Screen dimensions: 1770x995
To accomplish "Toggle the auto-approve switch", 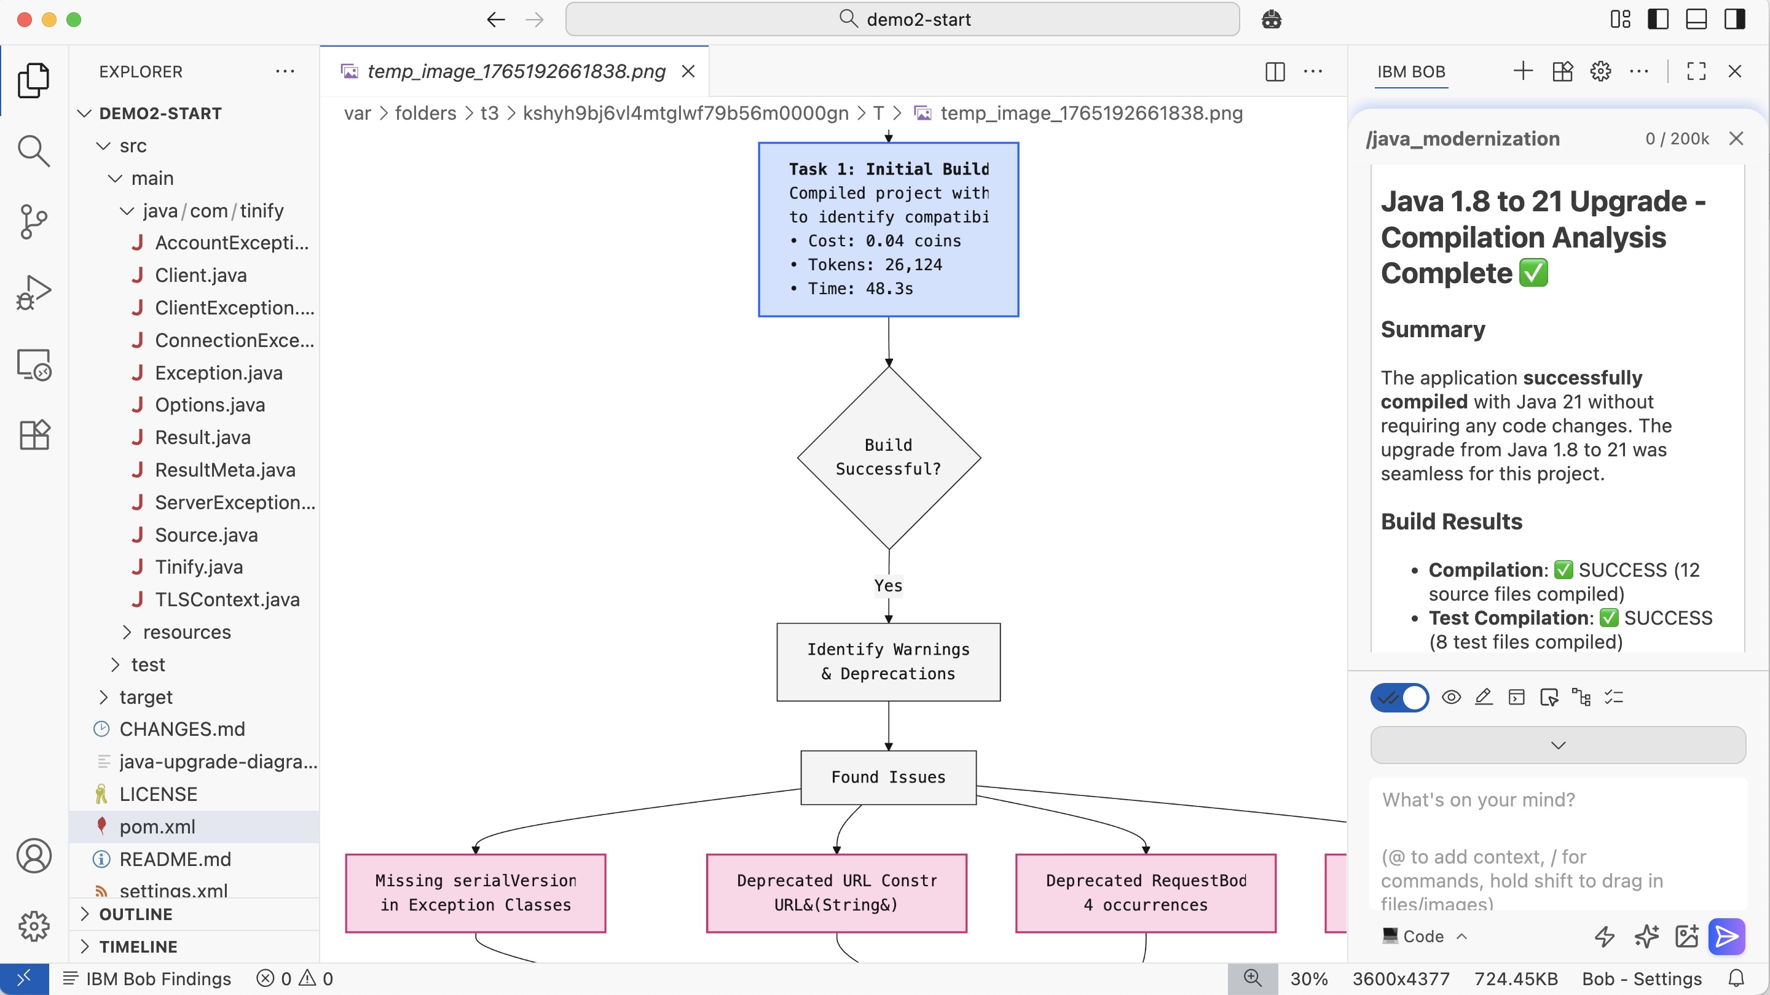I will coord(1399,698).
